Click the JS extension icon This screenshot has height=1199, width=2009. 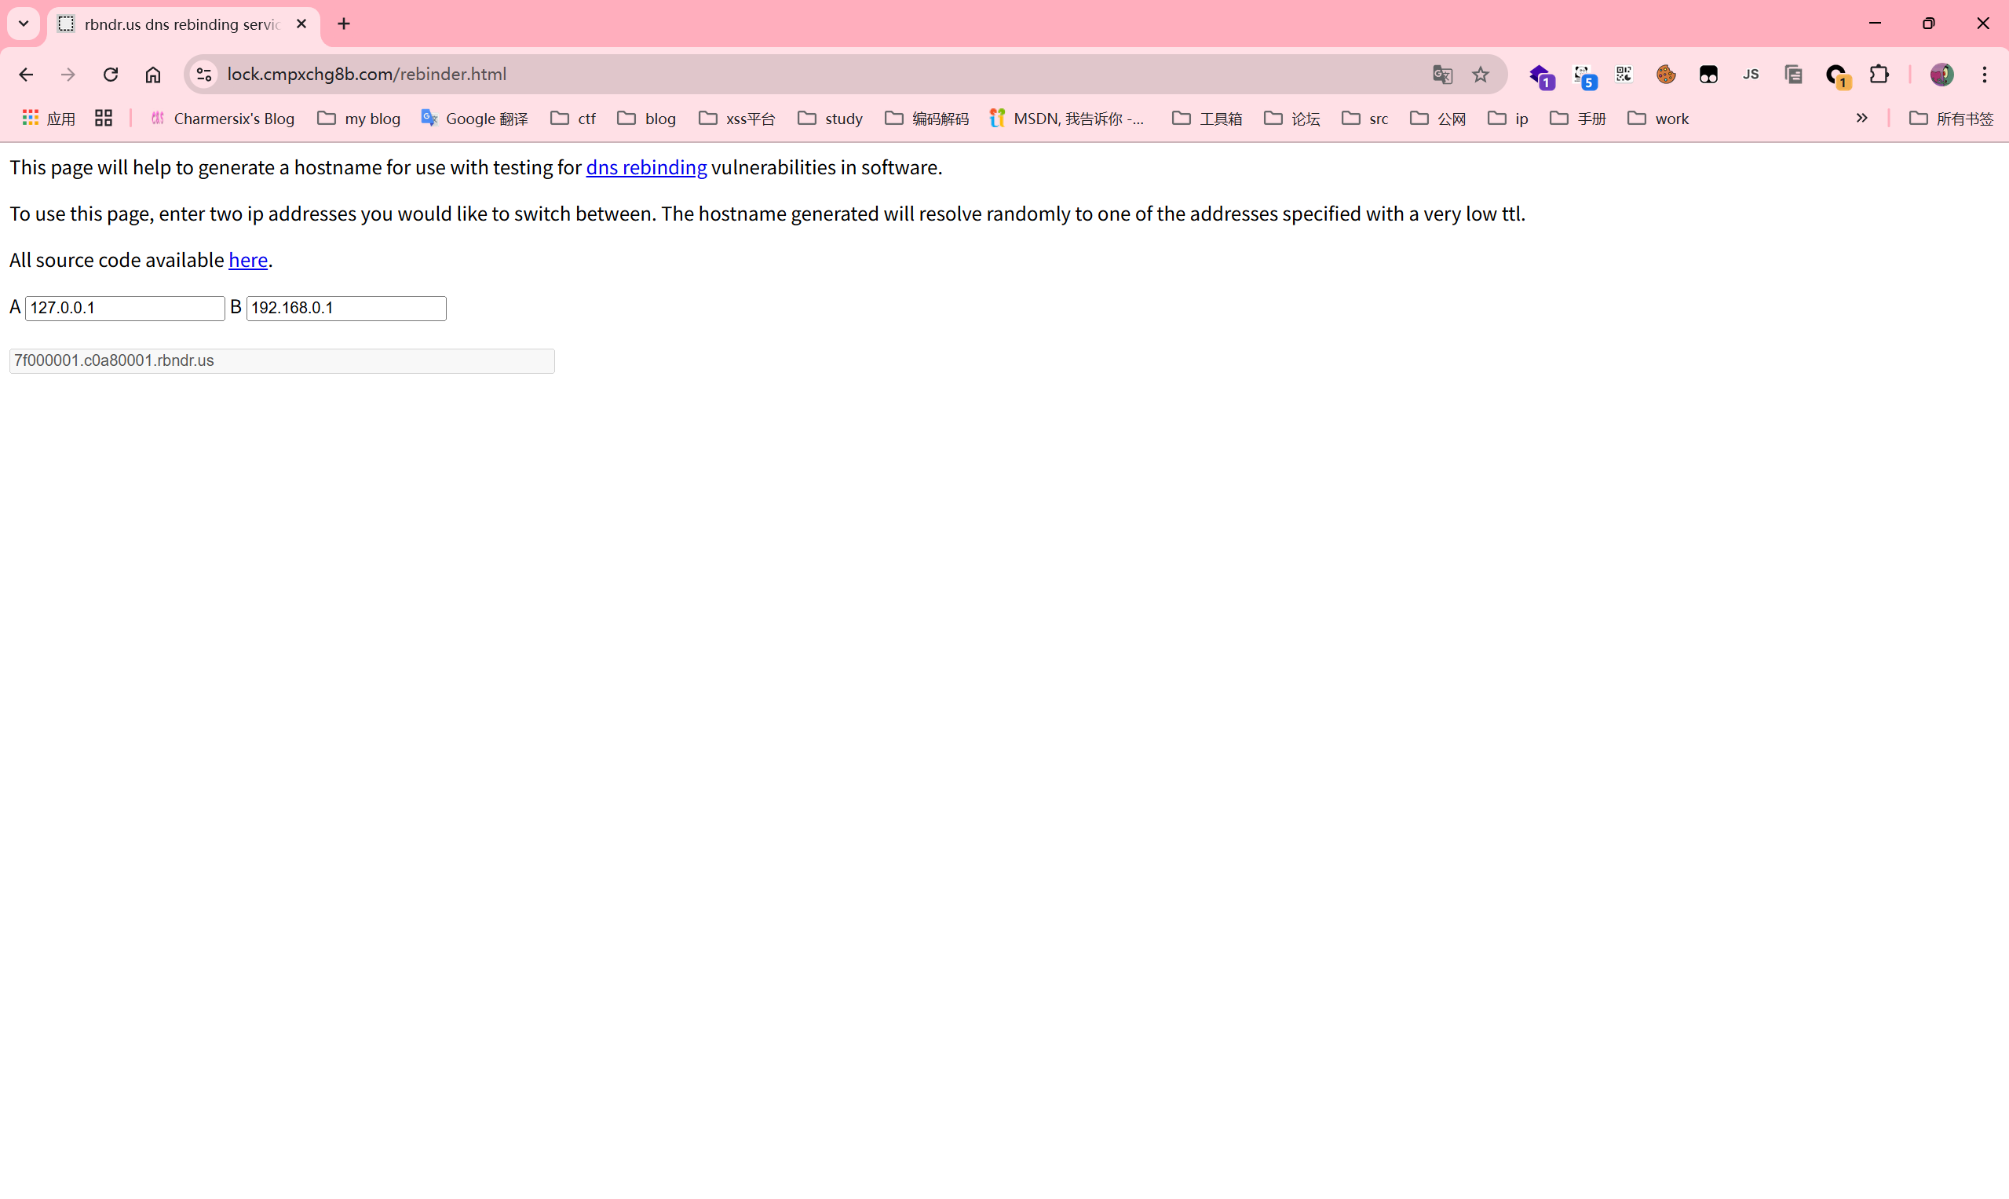click(x=1751, y=75)
